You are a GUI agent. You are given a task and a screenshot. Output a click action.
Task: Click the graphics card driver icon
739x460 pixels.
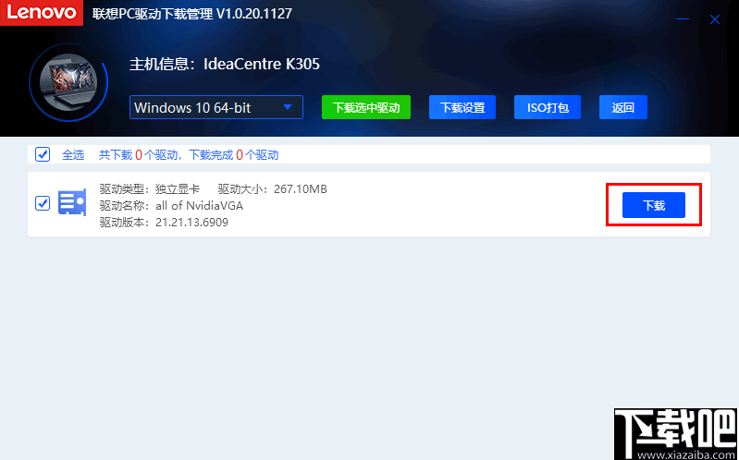72,203
